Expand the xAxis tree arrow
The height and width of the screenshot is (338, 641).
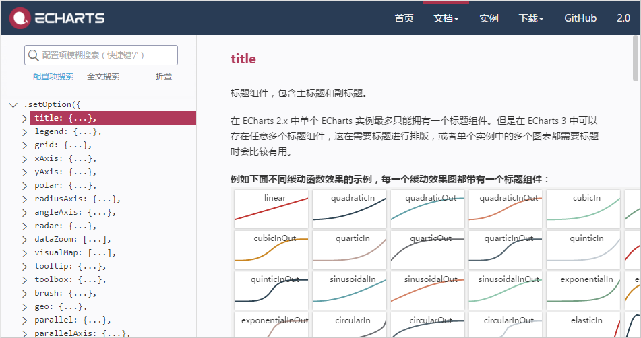pyautogui.click(x=24, y=159)
